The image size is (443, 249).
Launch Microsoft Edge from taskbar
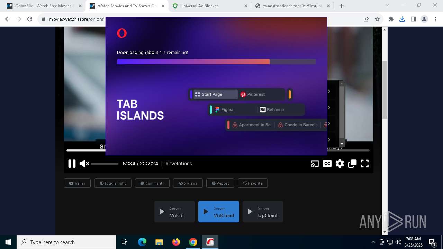(142, 242)
